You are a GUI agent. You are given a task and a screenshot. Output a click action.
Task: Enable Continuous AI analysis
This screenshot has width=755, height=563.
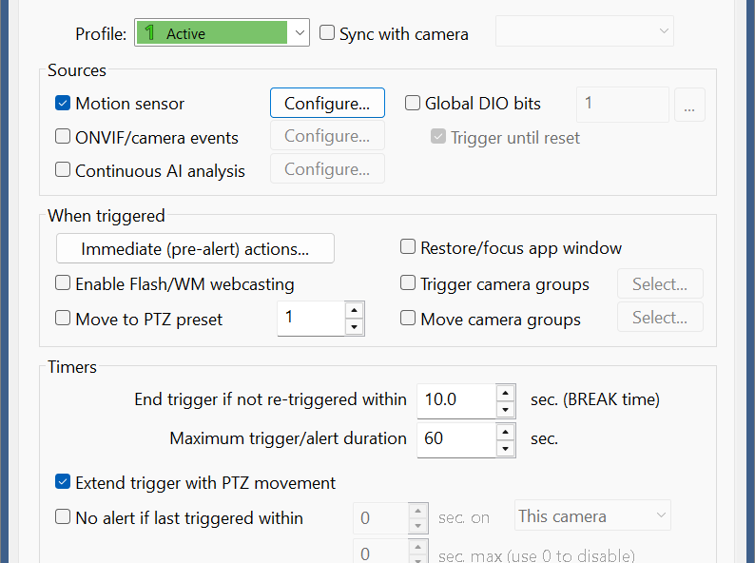tap(63, 170)
